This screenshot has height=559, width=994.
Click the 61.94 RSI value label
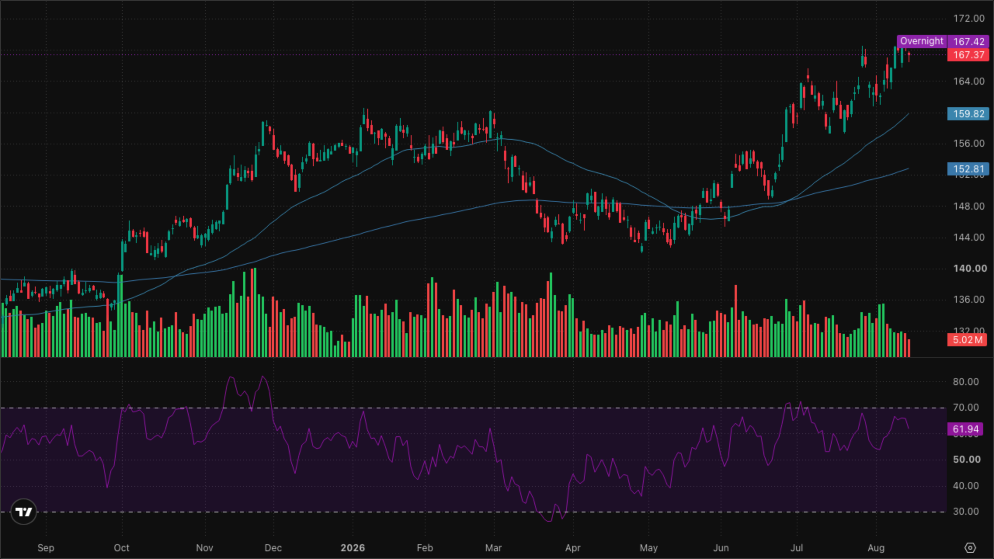[x=965, y=429]
